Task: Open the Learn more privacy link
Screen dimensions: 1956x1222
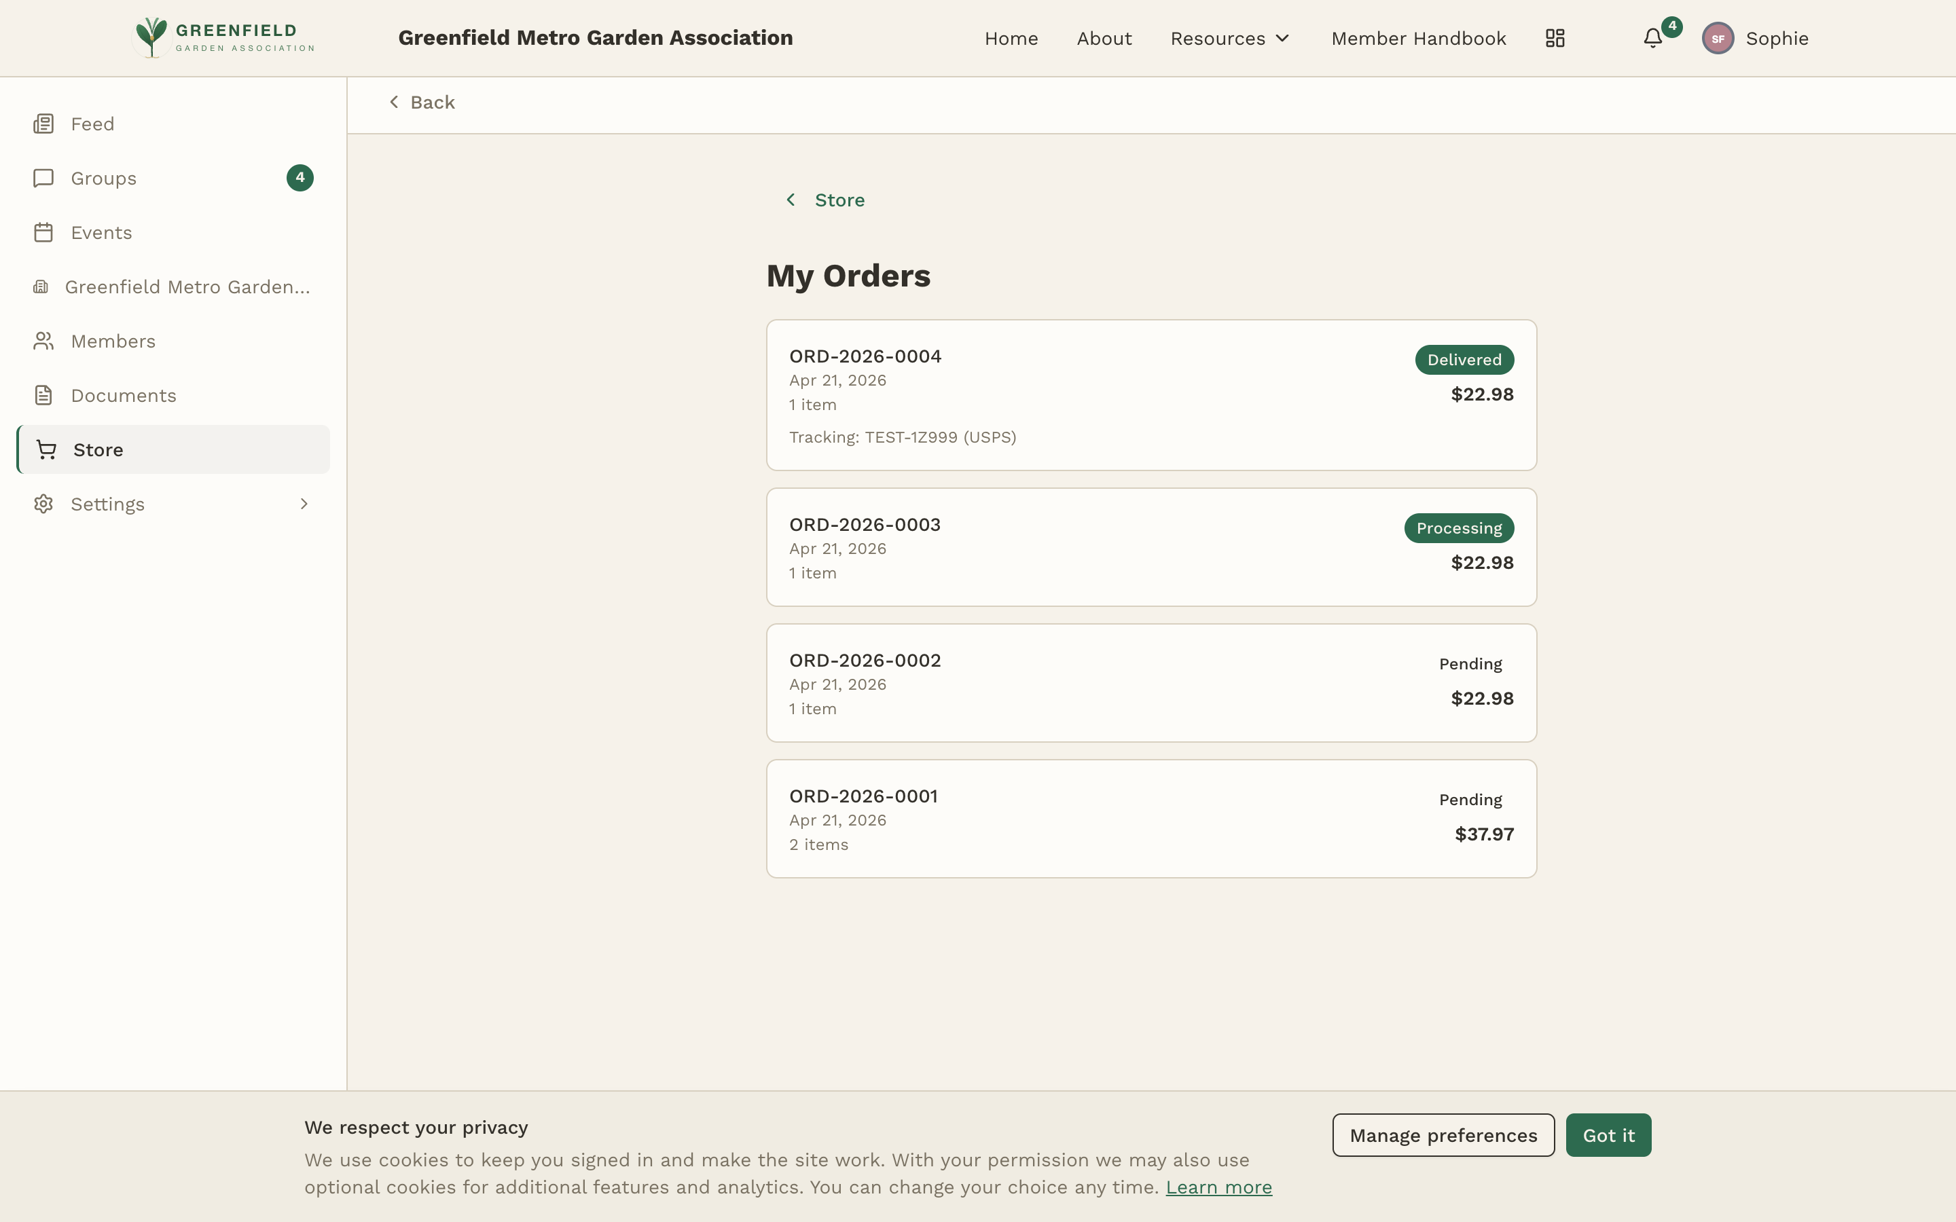Action: point(1218,1187)
